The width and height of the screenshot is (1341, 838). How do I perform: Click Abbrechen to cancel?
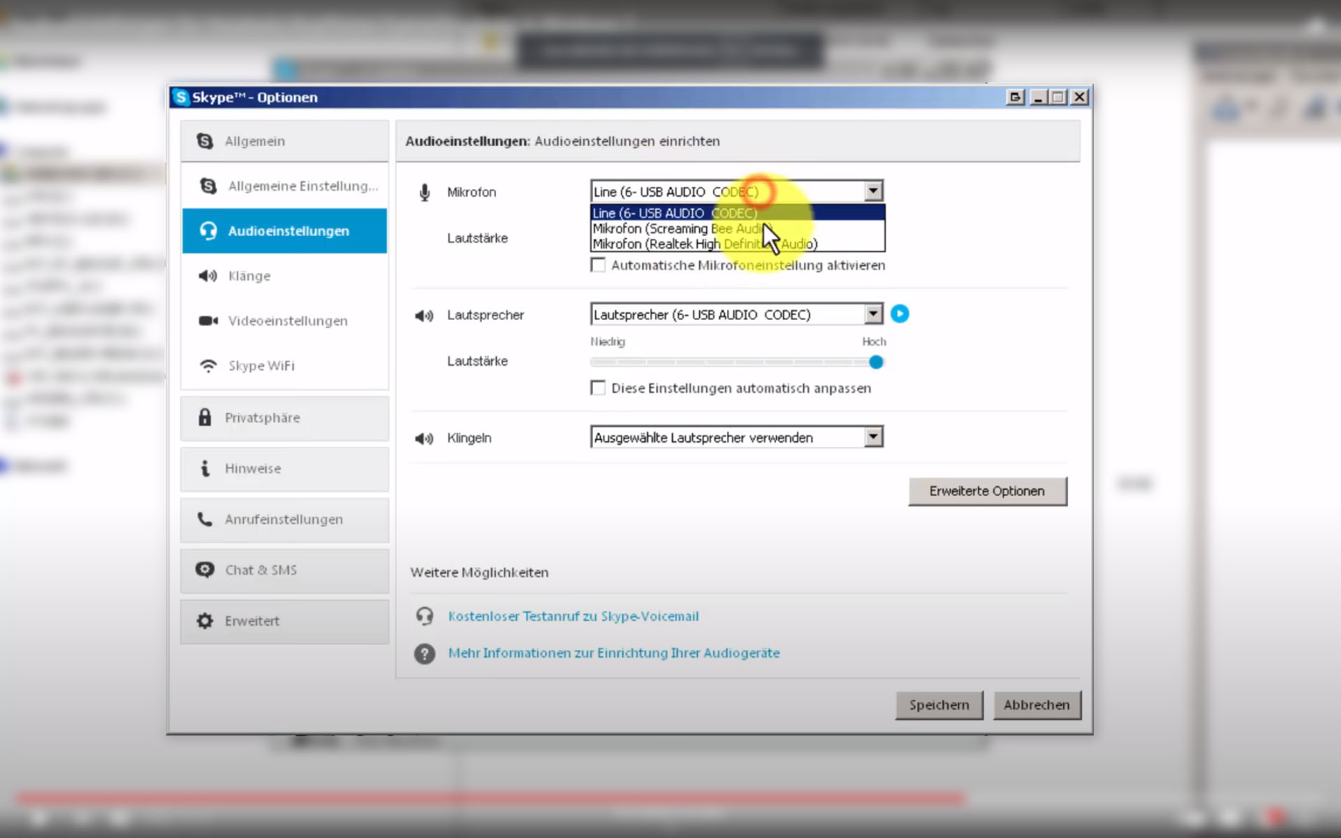[1037, 705]
